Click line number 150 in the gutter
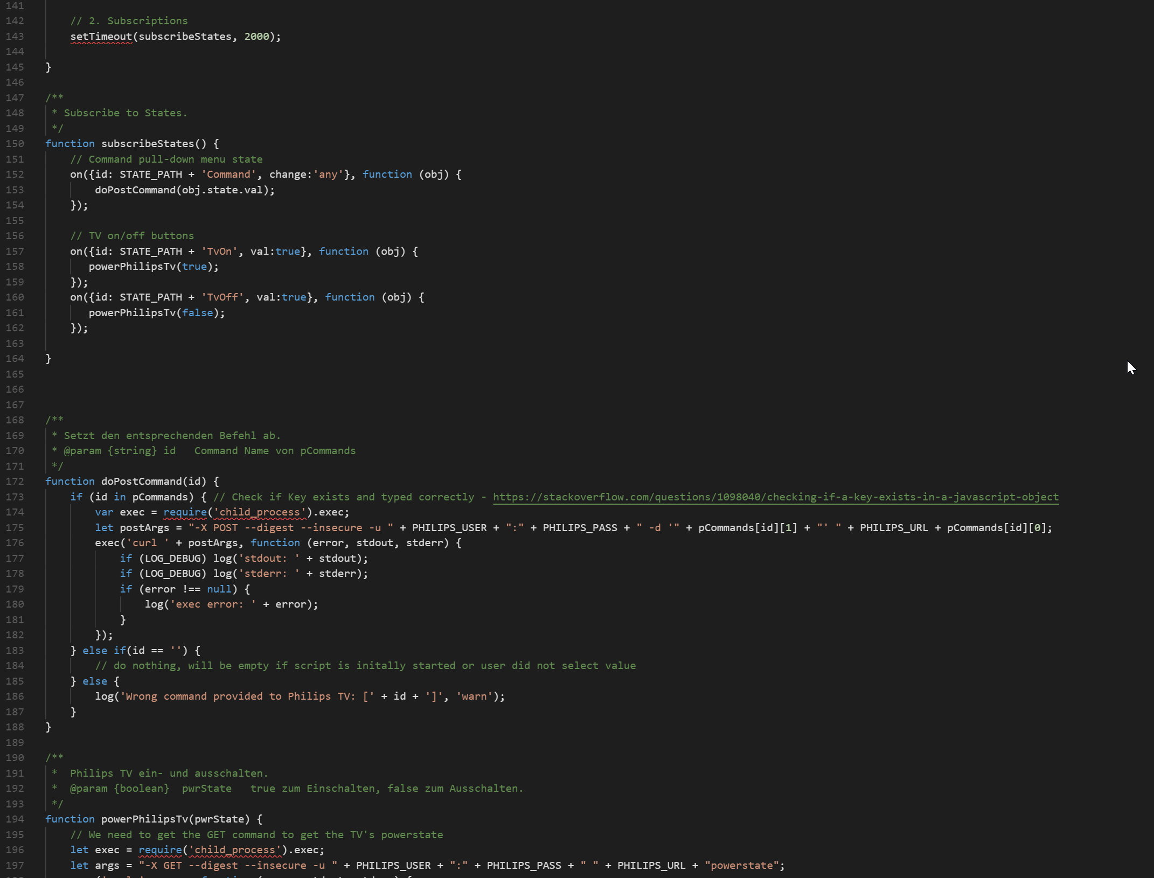1154x878 pixels. pos(15,144)
